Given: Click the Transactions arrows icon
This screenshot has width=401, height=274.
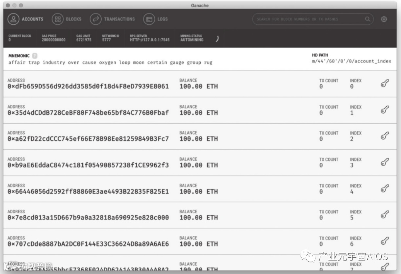Looking at the screenshot, I should click(x=96, y=19).
